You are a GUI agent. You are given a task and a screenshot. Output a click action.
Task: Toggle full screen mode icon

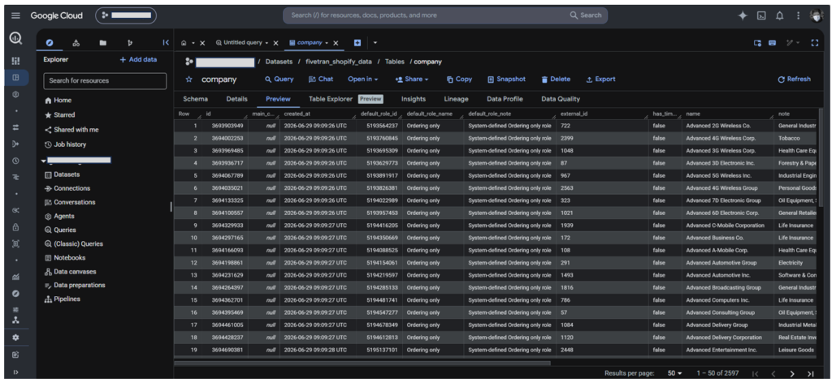tap(815, 43)
